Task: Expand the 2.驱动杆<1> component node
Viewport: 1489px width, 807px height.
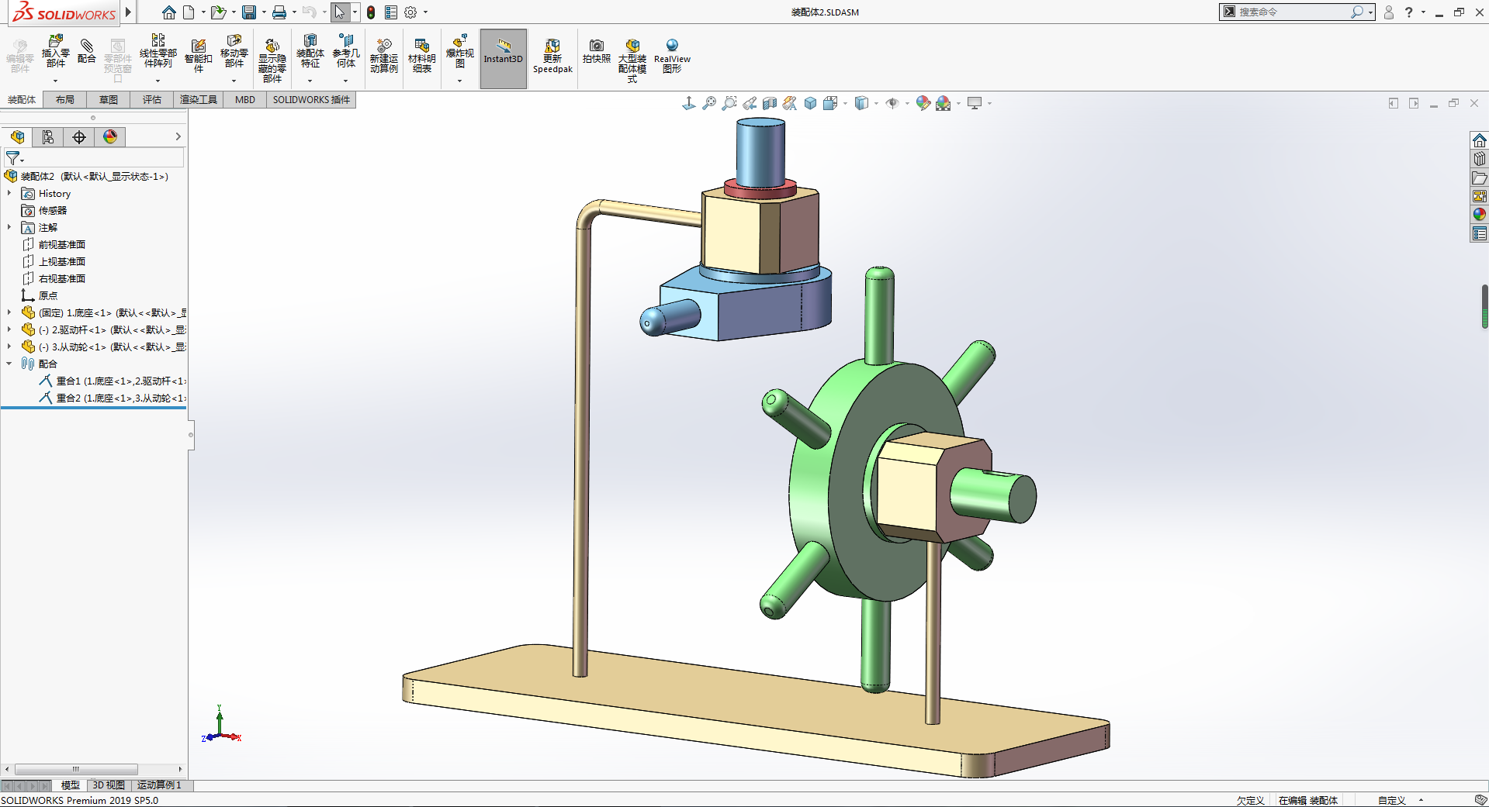Action: pos(9,330)
